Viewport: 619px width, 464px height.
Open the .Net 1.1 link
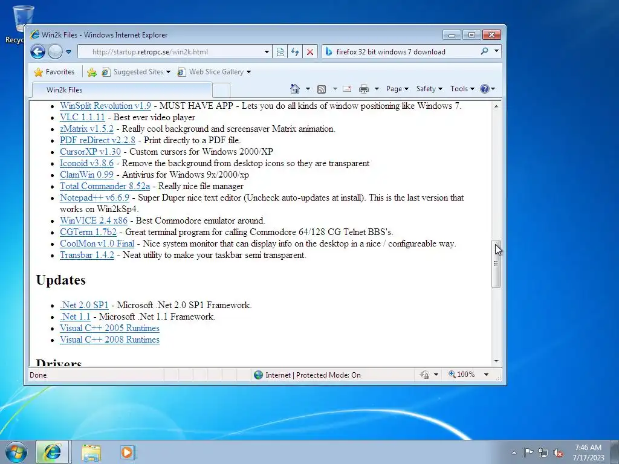(x=75, y=317)
